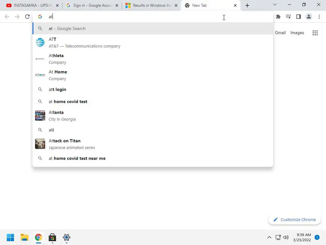Select 'at - Google Search' suggestion
The width and height of the screenshot is (326, 245).
[153, 28]
